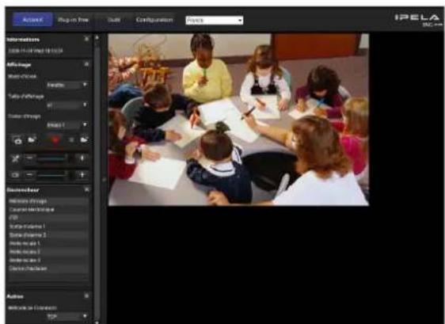
Task: Click the sidebar scrollbar down arrow
Action: [x=97, y=322]
